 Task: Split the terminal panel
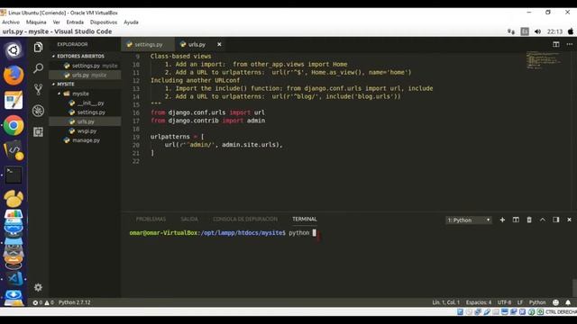coord(516,220)
